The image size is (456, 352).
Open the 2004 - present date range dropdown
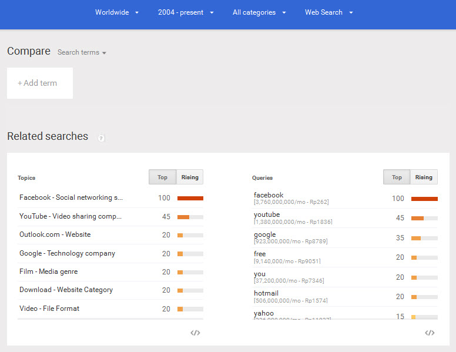point(186,12)
